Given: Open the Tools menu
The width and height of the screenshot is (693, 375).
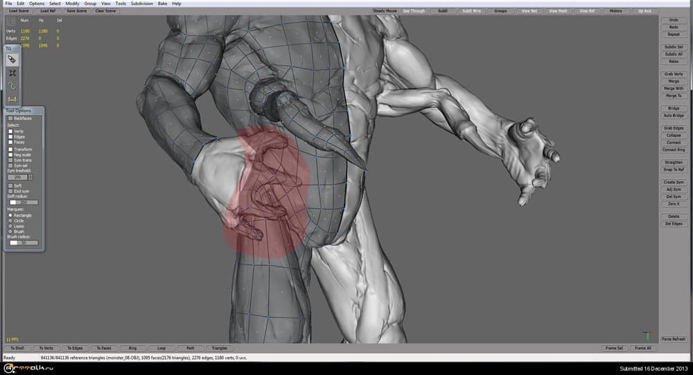Looking at the screenshot, I should [x=121, y=3].
